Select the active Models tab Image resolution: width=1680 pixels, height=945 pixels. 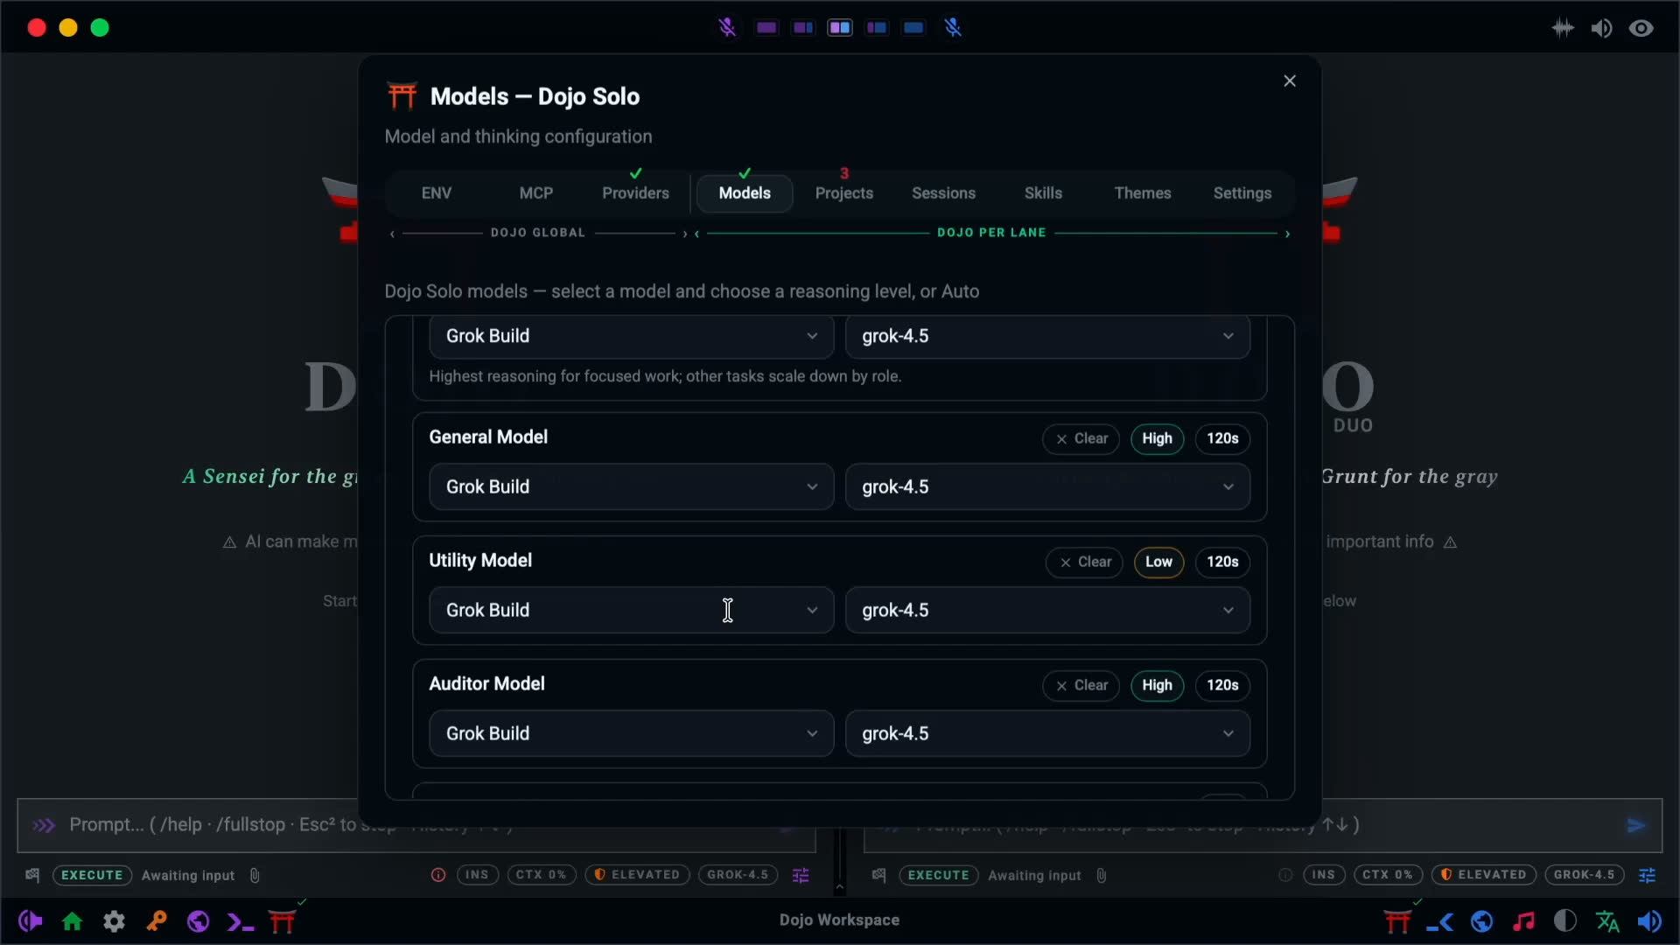[x=745, y=193]
